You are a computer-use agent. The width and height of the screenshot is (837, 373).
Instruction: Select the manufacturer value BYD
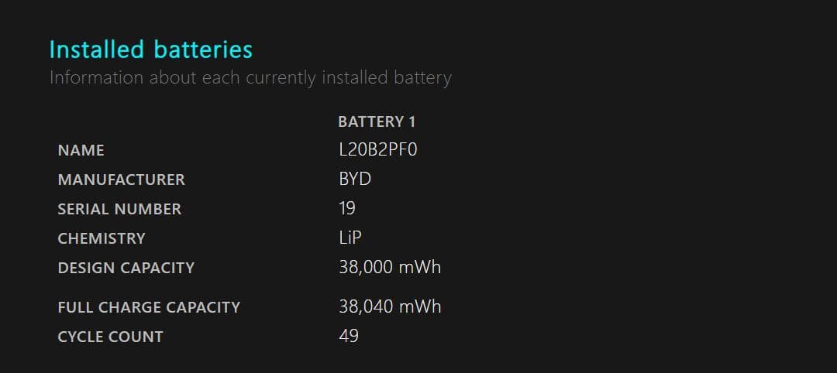coord(355,179)
